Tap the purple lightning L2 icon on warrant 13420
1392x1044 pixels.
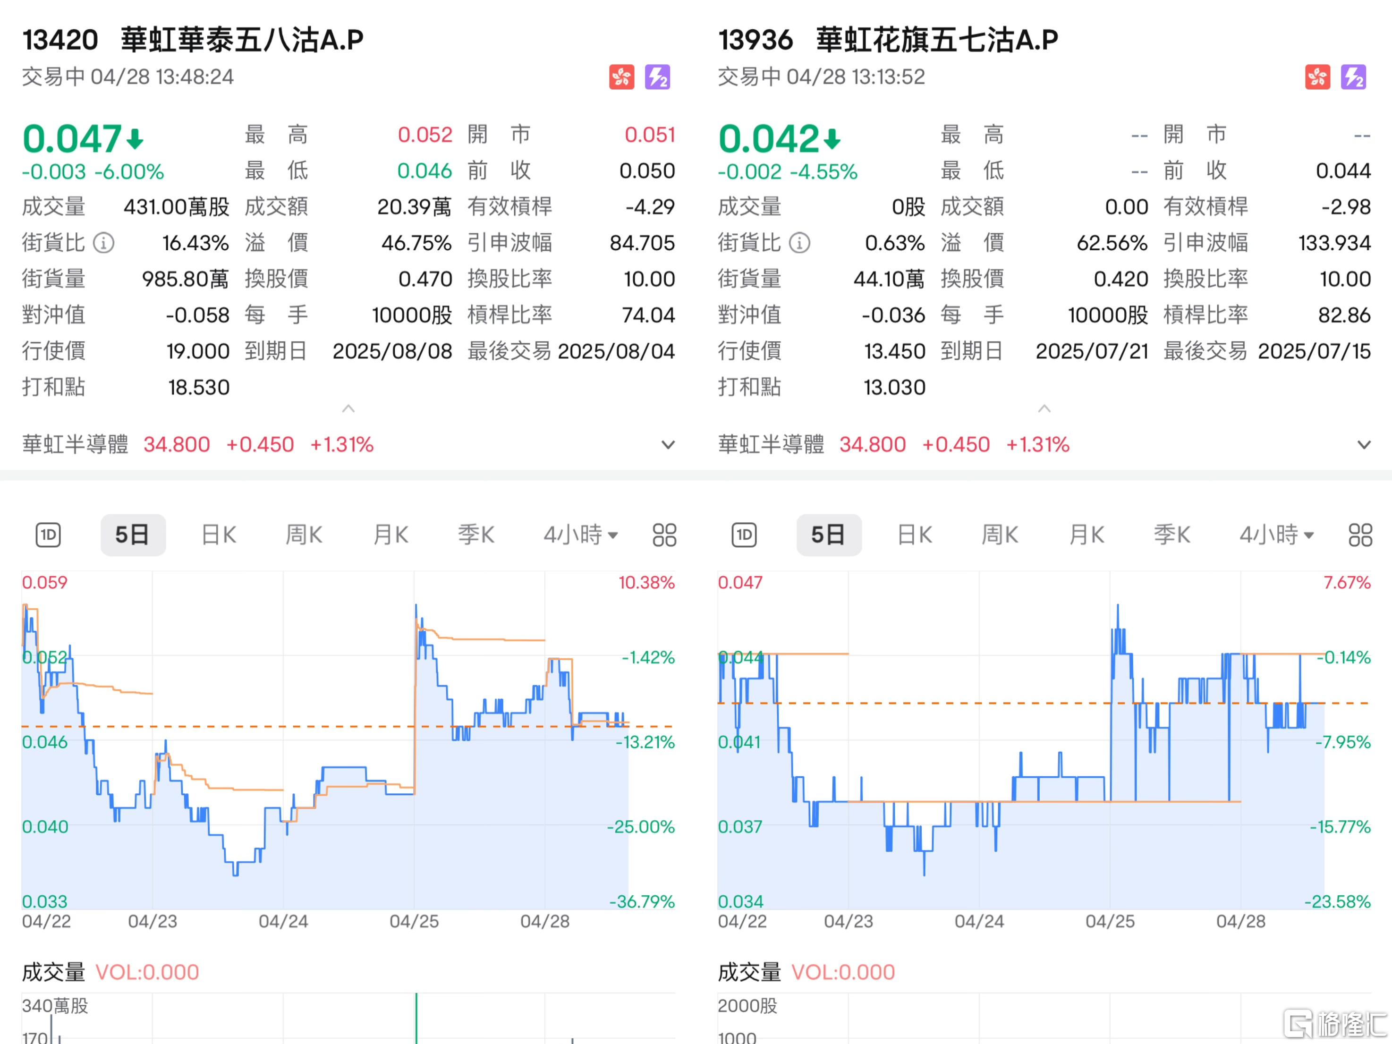tap(658, 77)
